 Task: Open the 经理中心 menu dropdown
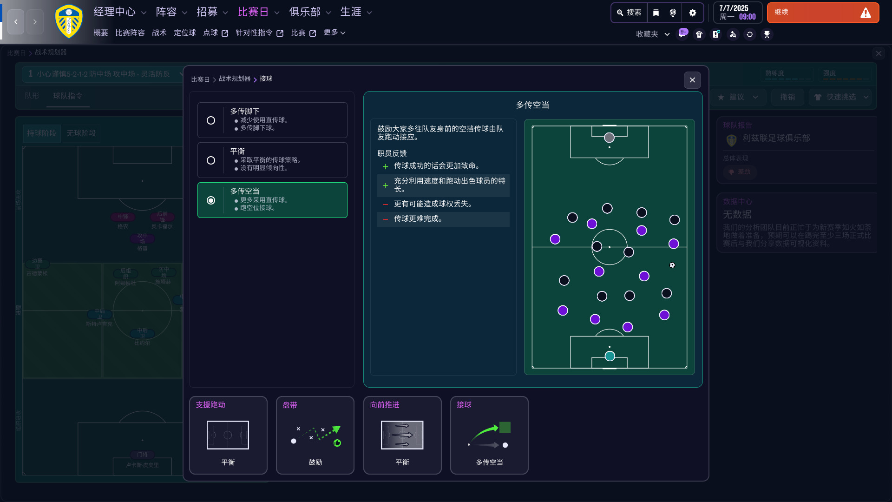[x=120, y=12]
